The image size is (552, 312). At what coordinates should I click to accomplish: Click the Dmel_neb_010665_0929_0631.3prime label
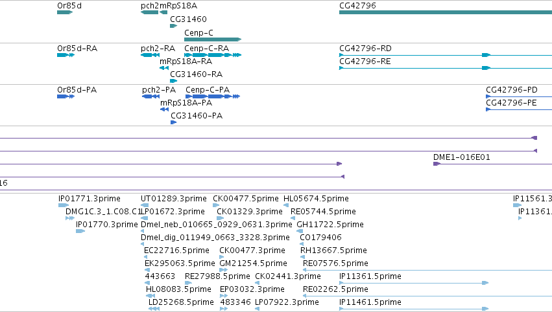pos(217,225)
